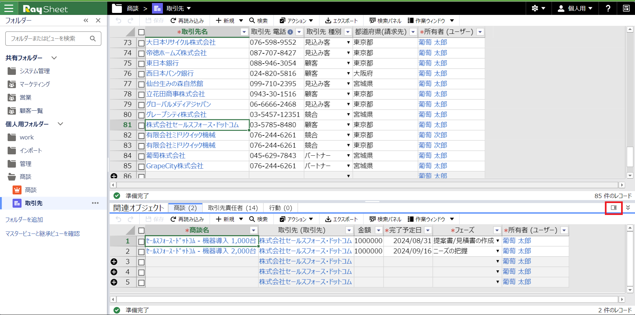Image resolution: width=635 pixels, height=315 pixels.
Task: Open the 取引先名 column filter dropdown
Action: tap(244, 32)
